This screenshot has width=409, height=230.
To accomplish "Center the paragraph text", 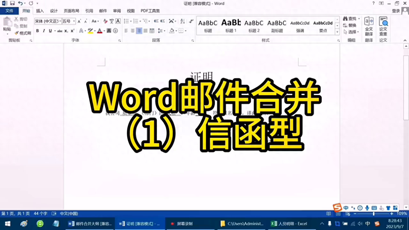I will [x=132, y=31].
